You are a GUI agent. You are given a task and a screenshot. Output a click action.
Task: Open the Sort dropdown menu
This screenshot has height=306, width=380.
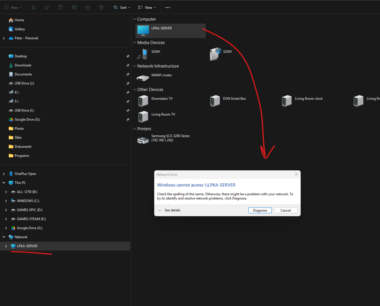(122, 8)
